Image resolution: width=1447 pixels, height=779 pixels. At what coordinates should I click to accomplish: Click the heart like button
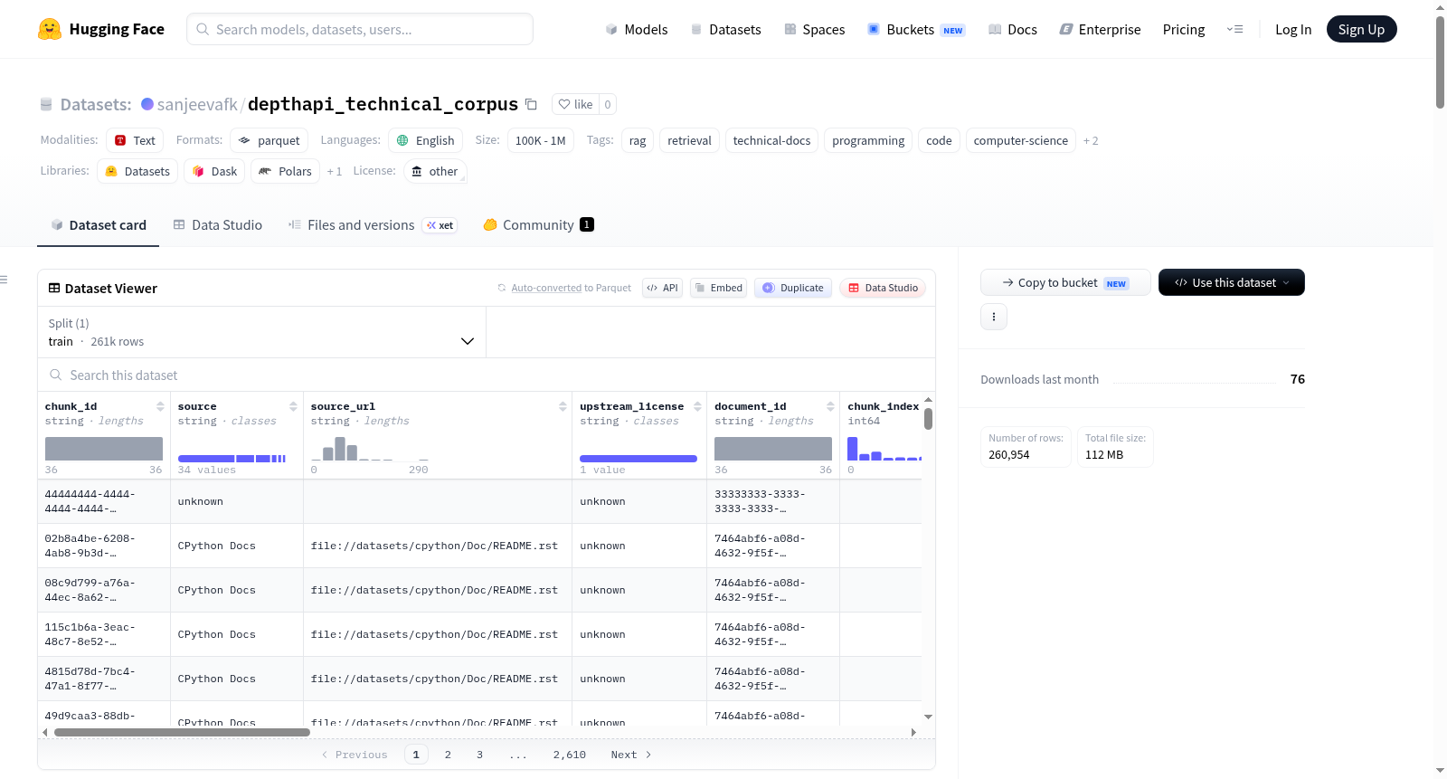tap(575, 104)
